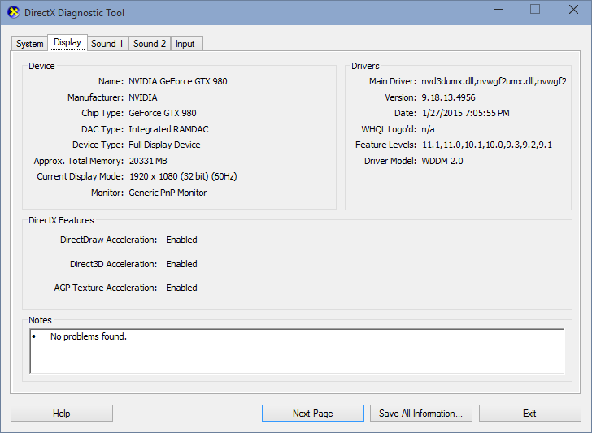Image resolution: width=592 pixels, height=433 pixels.
Task: Click the Help button
Action: pos(62,414)
